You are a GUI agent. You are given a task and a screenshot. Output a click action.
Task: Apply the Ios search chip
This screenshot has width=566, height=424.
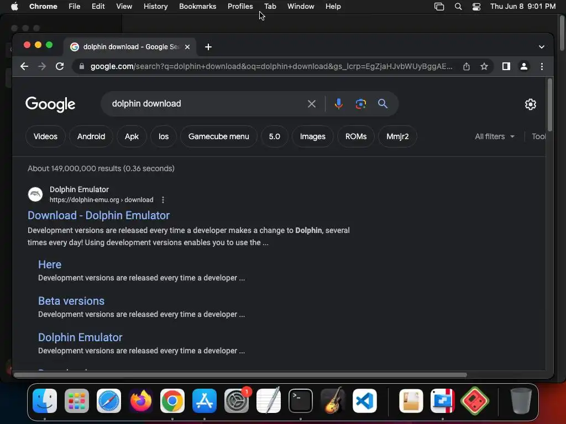(164, 137)
